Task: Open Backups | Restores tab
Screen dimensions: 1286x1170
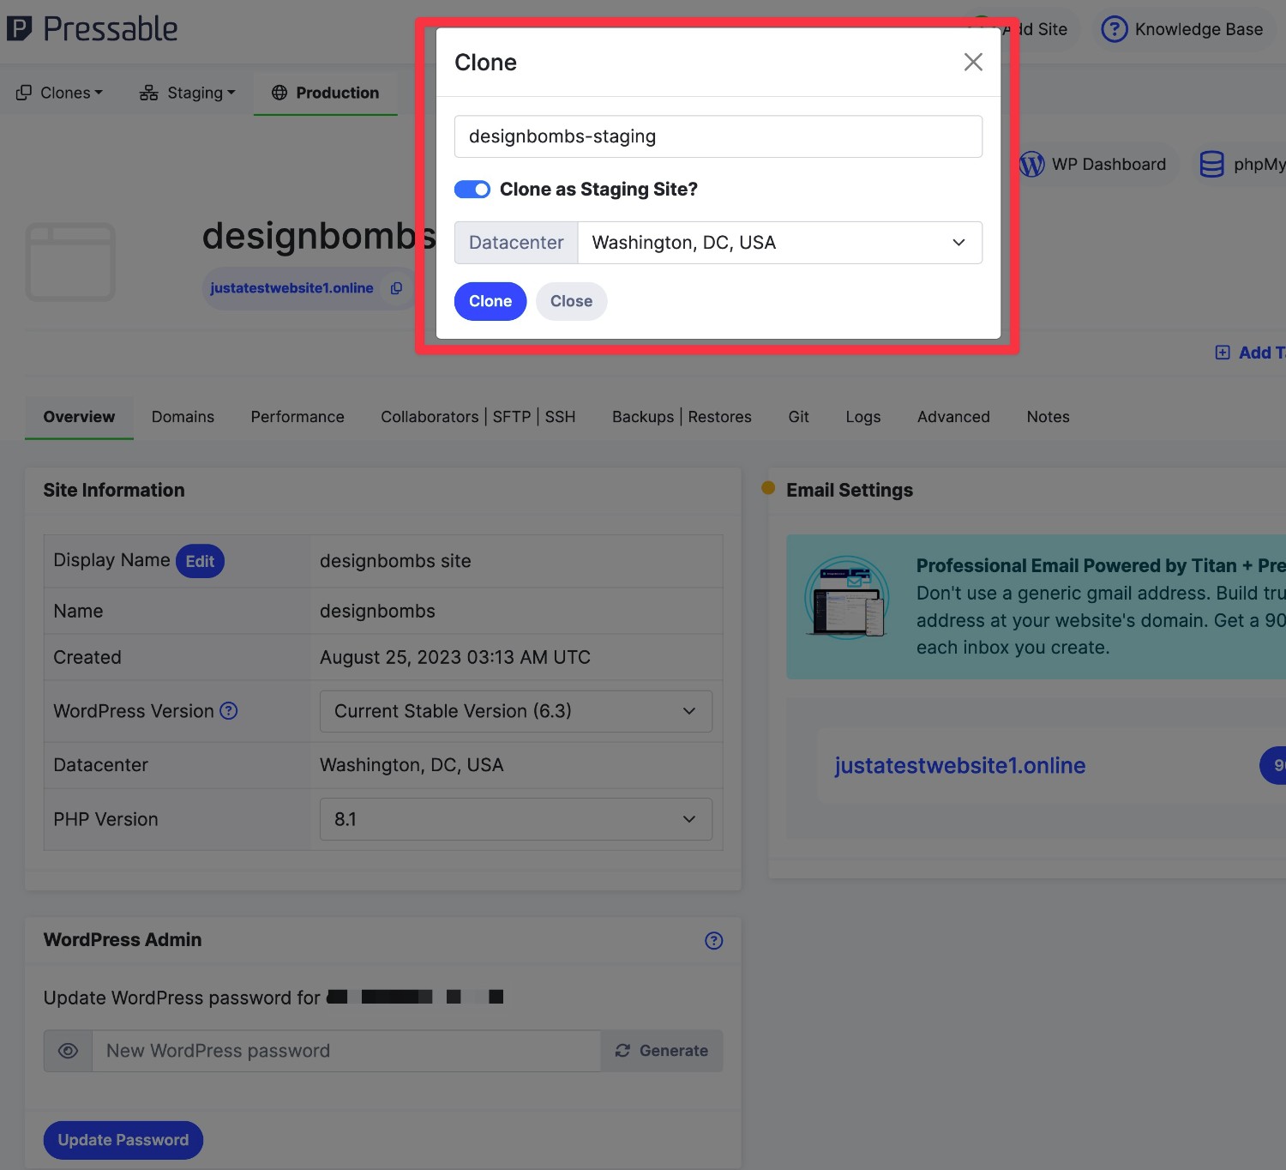Action: pyautogui.click(x=682, y=417)
